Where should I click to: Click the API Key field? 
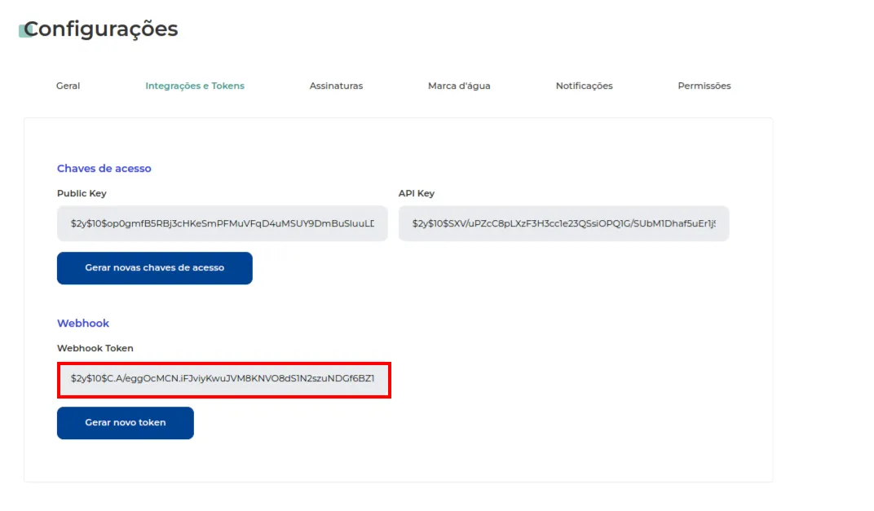[x=563, y=223]
